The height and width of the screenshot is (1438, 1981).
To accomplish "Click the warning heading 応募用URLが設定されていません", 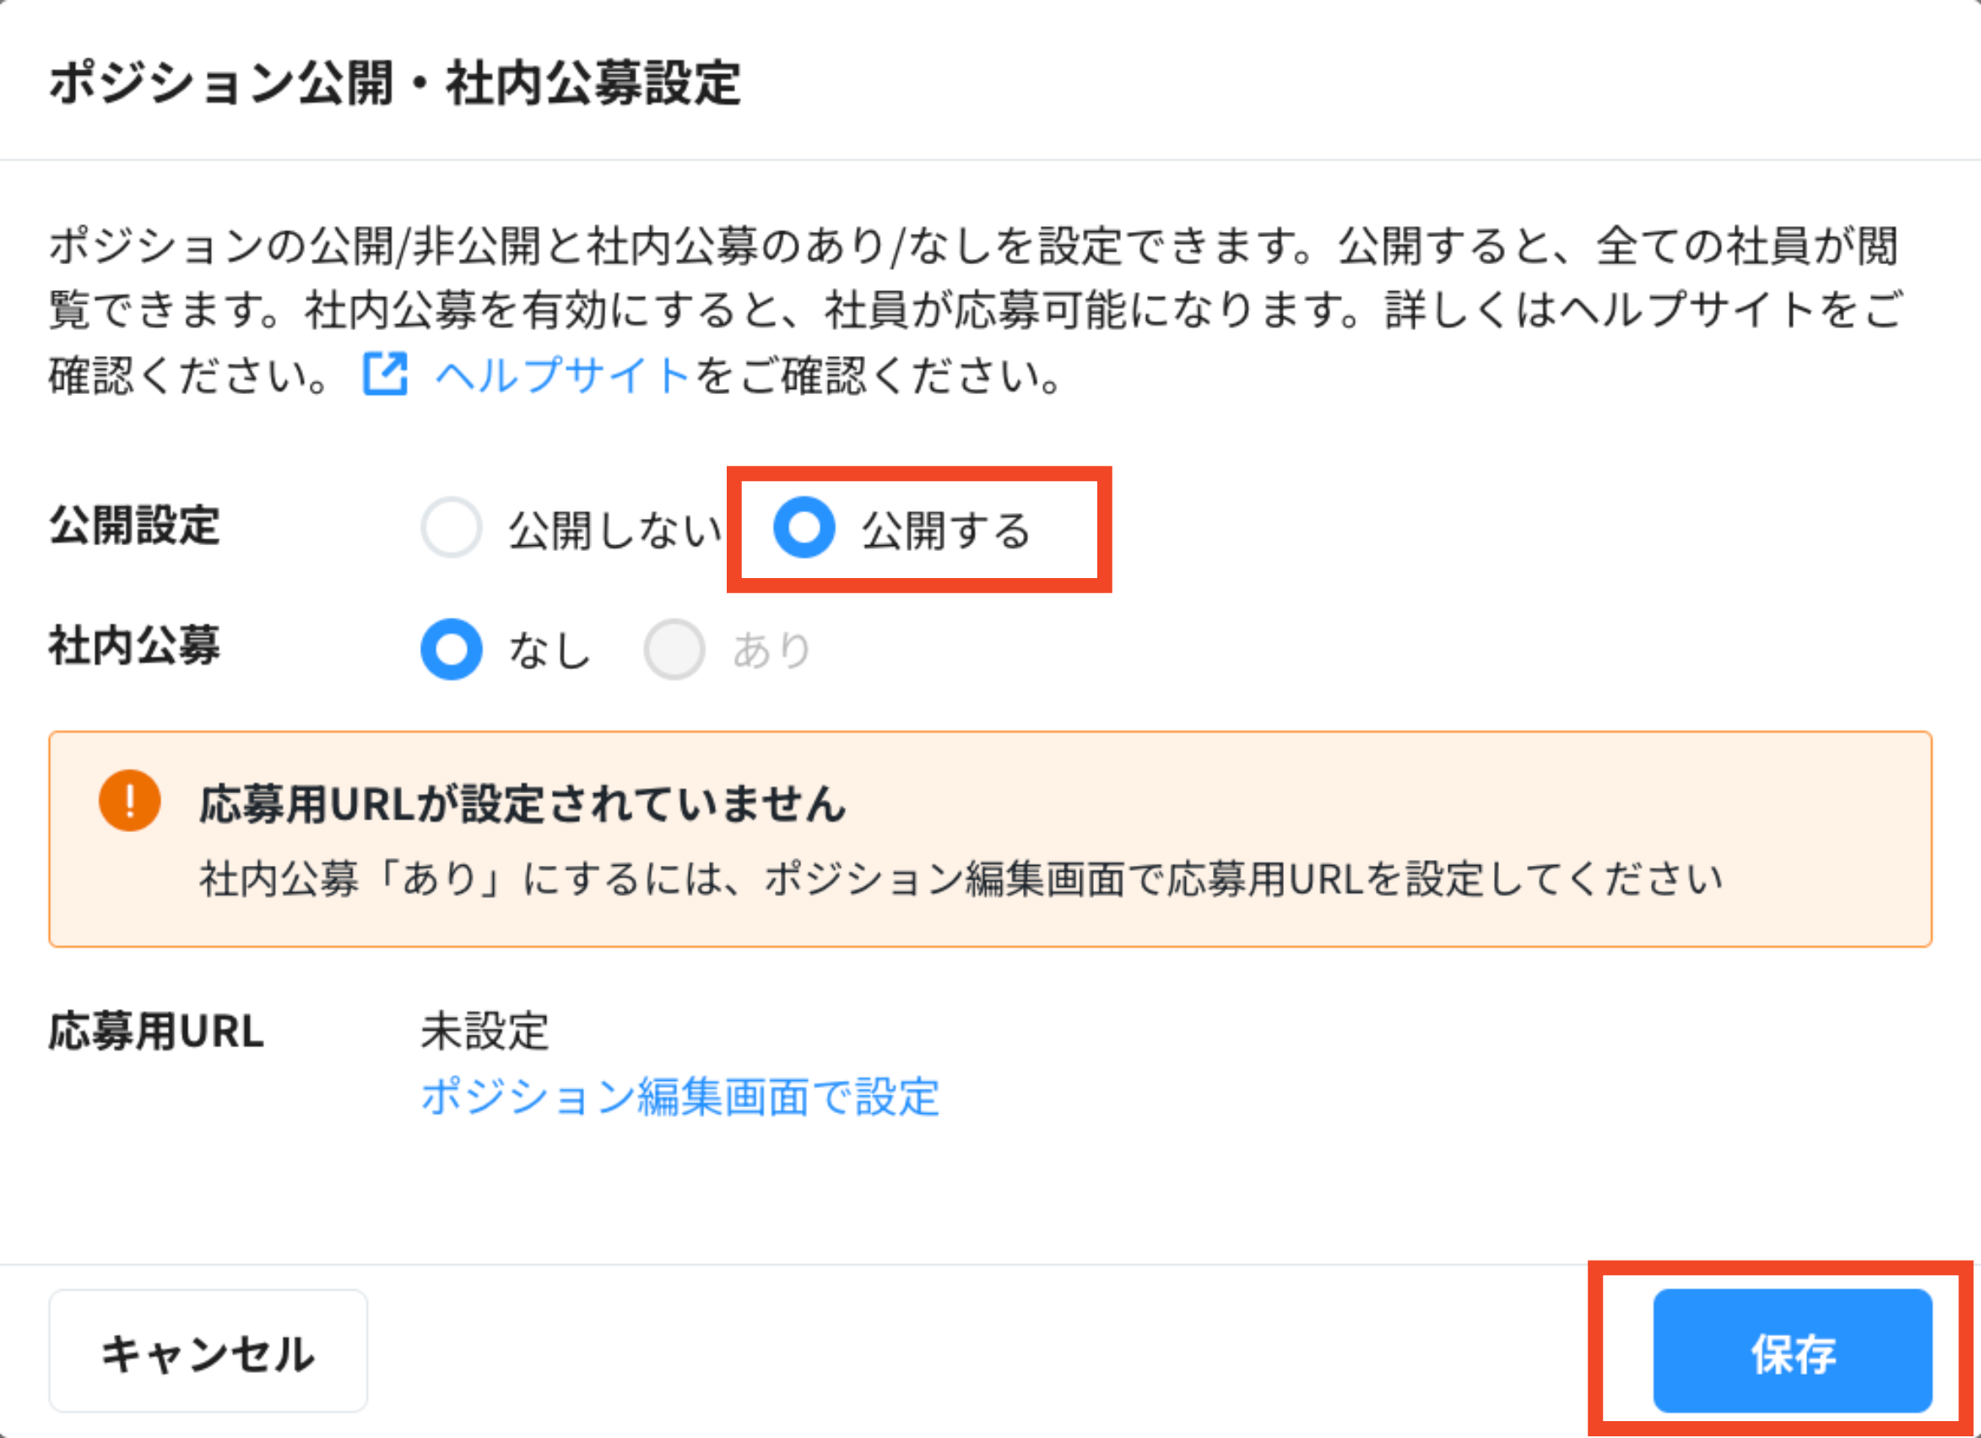I will 522,803.
